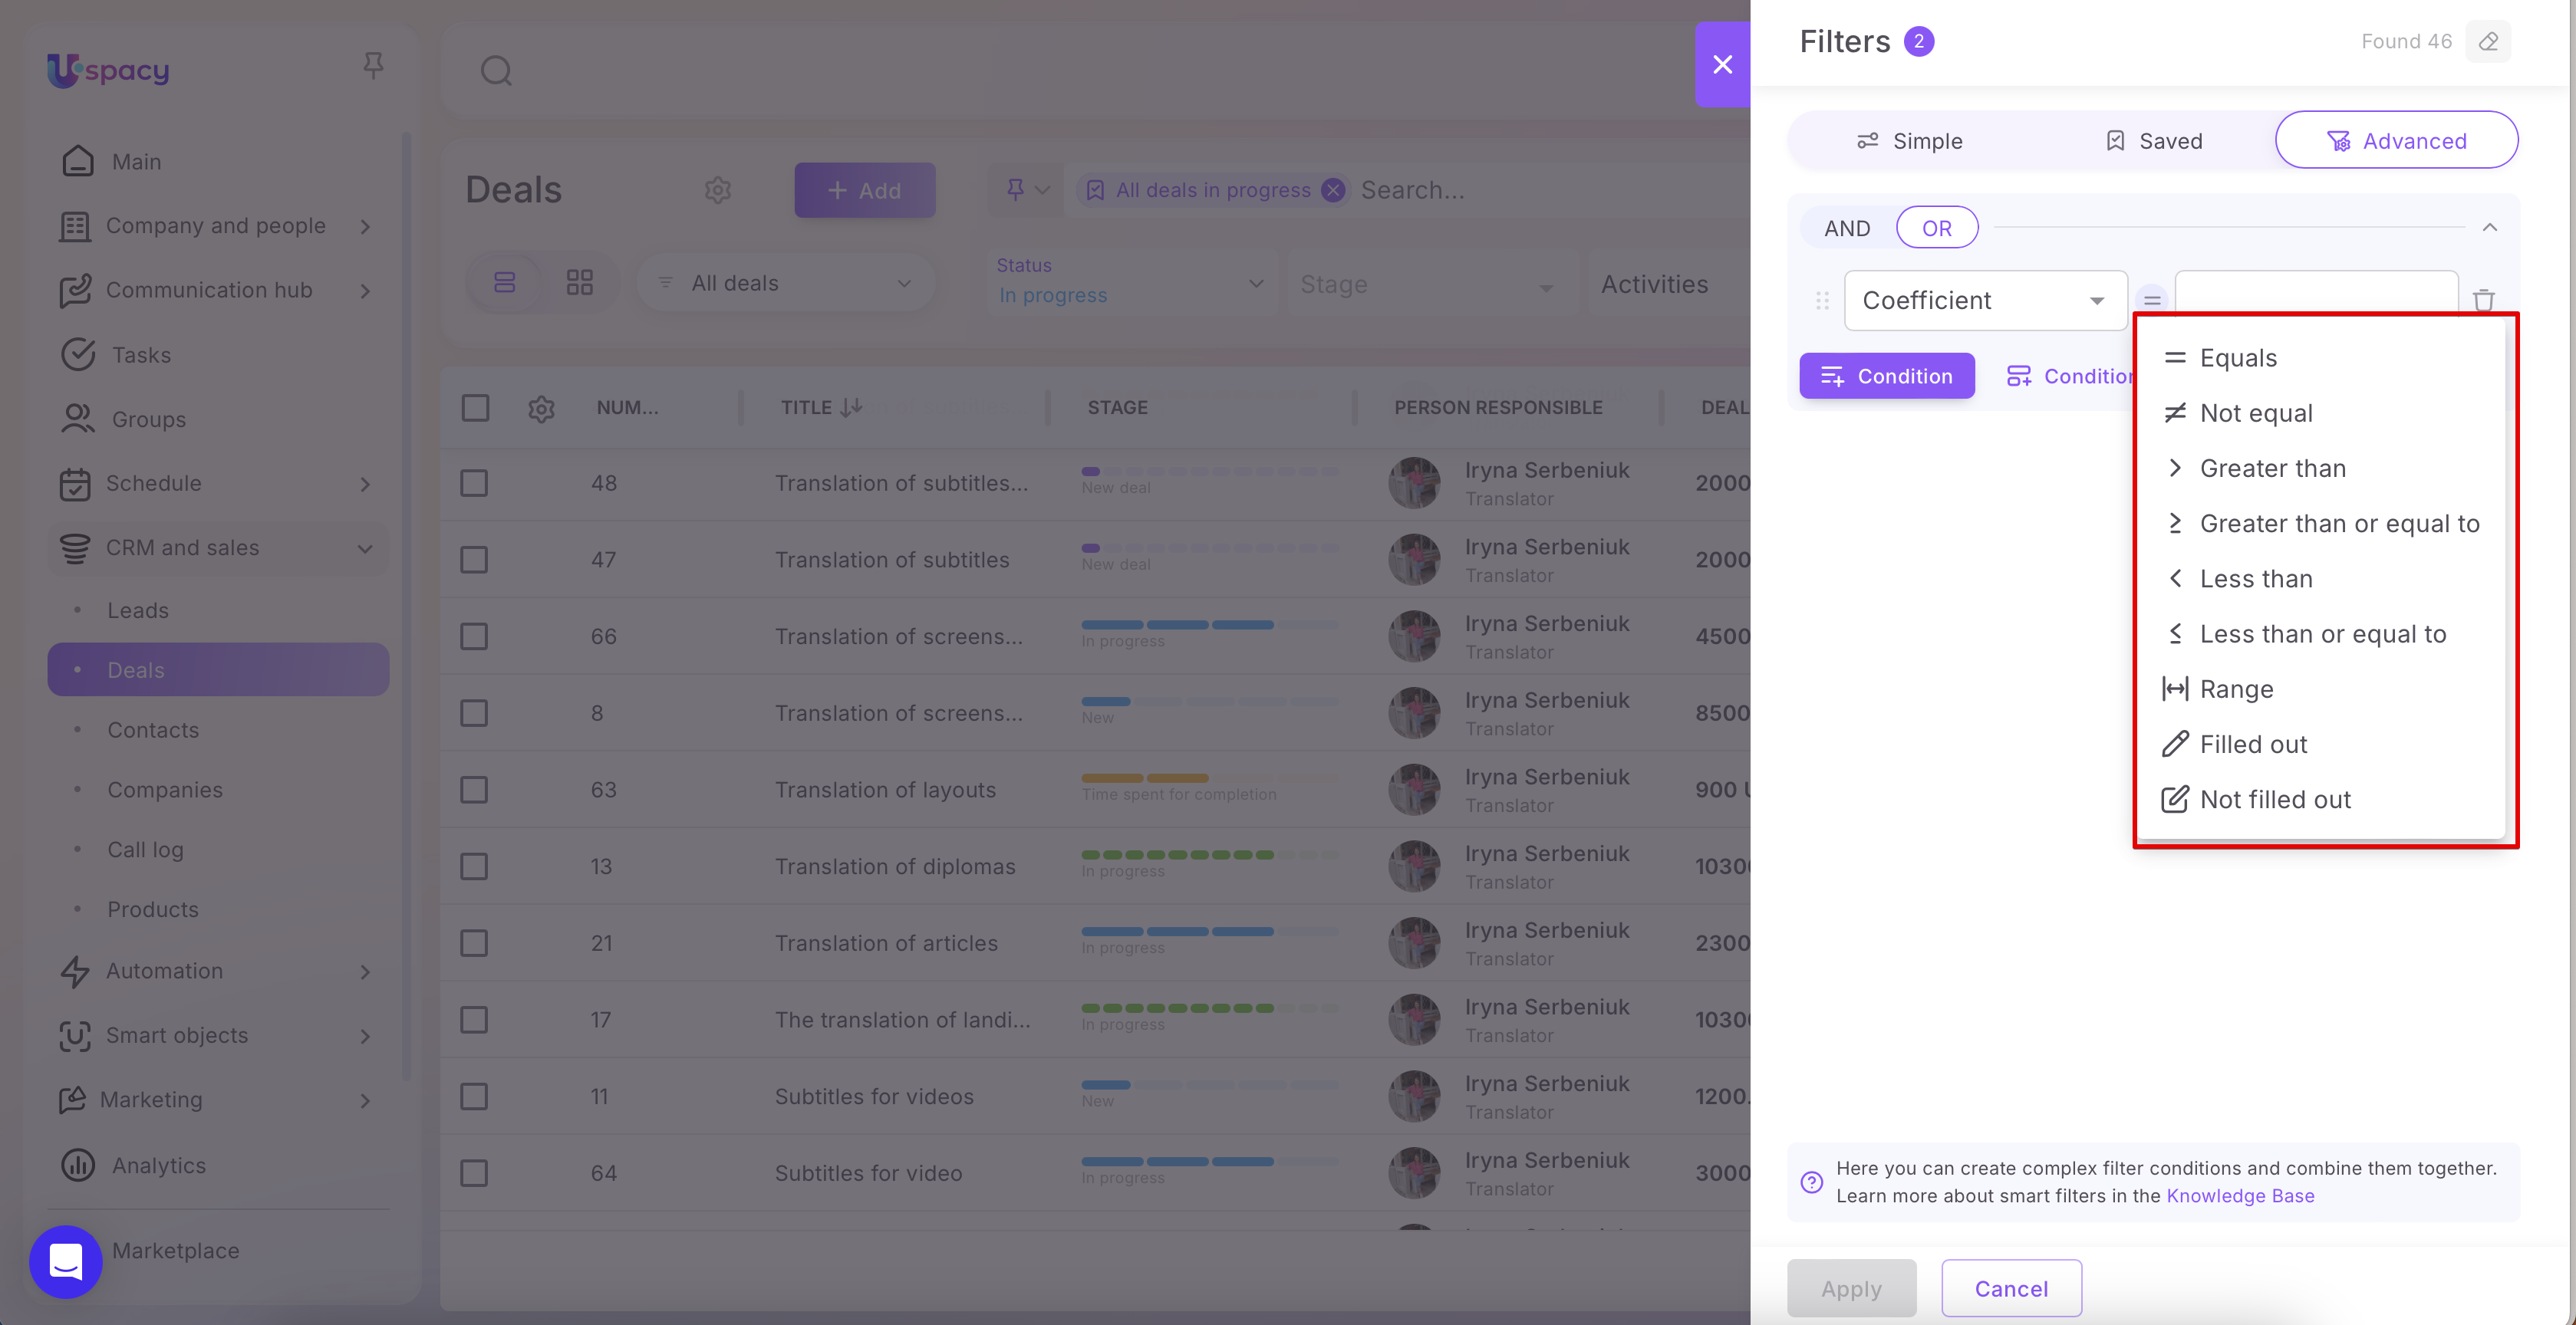Delete the Coefficient condition with trash icon
This screenshot has height=1325, width=2576.
[x=2484, y=300]
